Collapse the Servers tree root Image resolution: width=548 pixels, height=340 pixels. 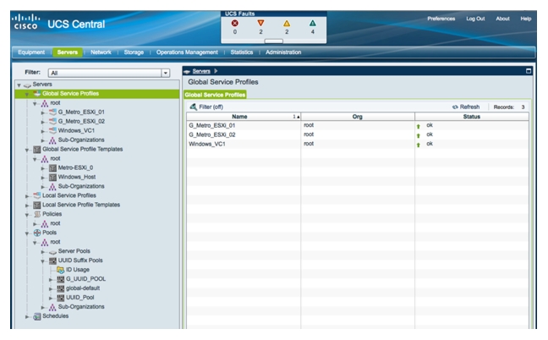[x=19, y=85]
